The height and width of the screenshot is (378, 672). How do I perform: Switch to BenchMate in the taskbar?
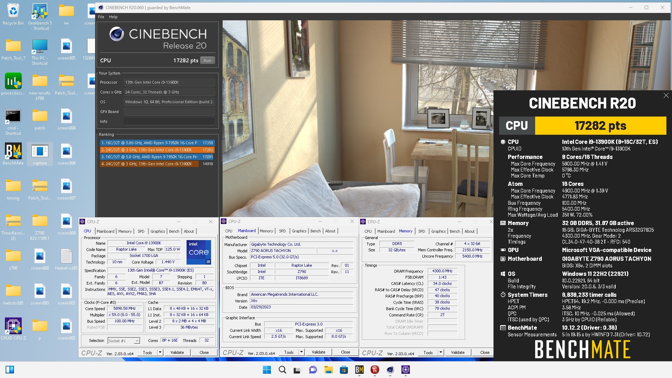click(359, 370)
